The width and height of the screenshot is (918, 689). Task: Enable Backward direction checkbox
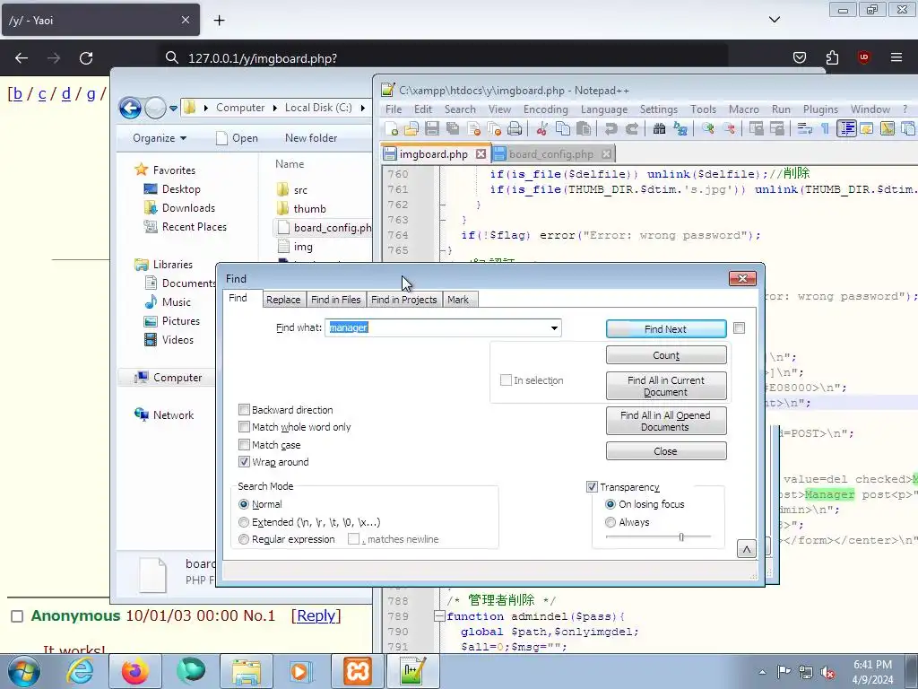pyautogui.click(x=244, y=409)
